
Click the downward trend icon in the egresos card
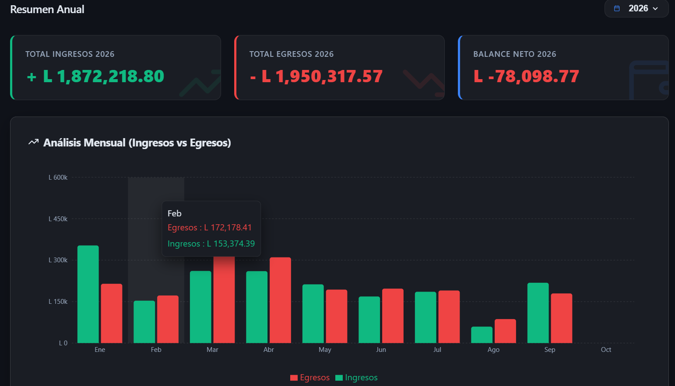pyautogui.click(x=424, y=83)
